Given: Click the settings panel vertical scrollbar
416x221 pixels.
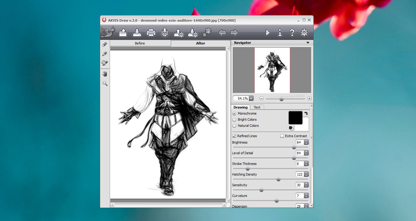Looking at the screenshot, I should click(312, 155).
